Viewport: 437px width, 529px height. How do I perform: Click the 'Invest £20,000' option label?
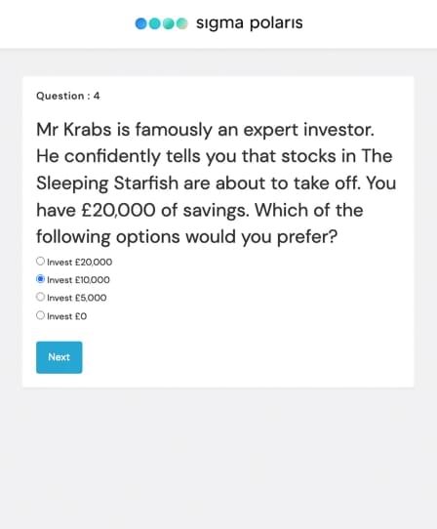tap(80, 263)
